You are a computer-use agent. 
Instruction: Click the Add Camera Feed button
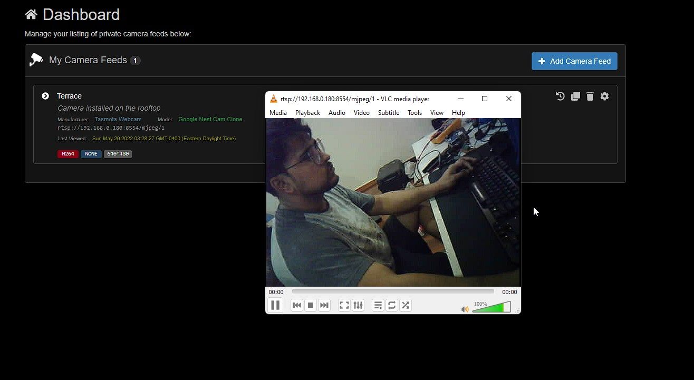(x=574, y=61)
